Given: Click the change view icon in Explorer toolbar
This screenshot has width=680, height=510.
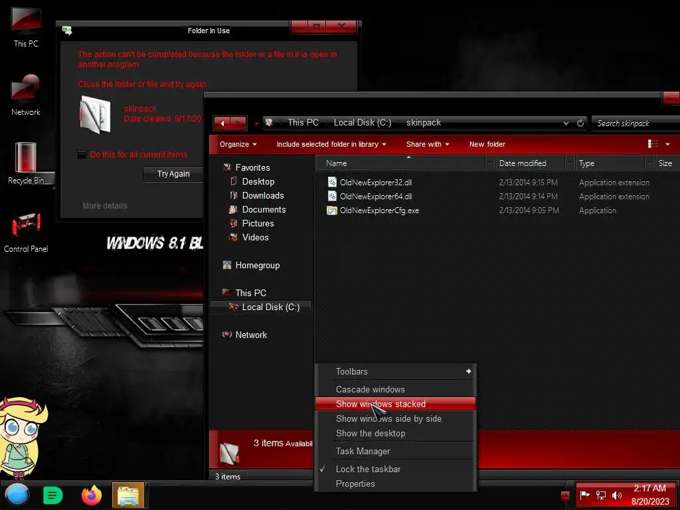Looking at the screenshot, I should tap(653, 144).
